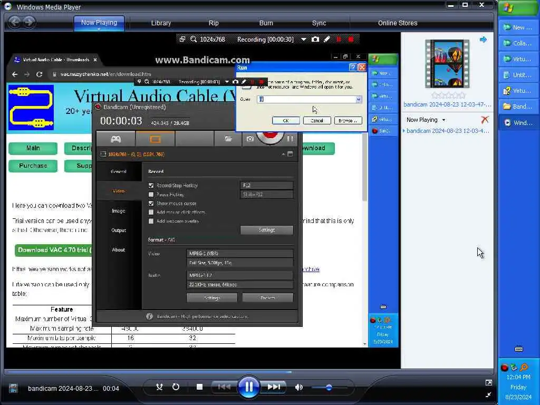Go forward with Media Player's forward arrow

(30, 22)
